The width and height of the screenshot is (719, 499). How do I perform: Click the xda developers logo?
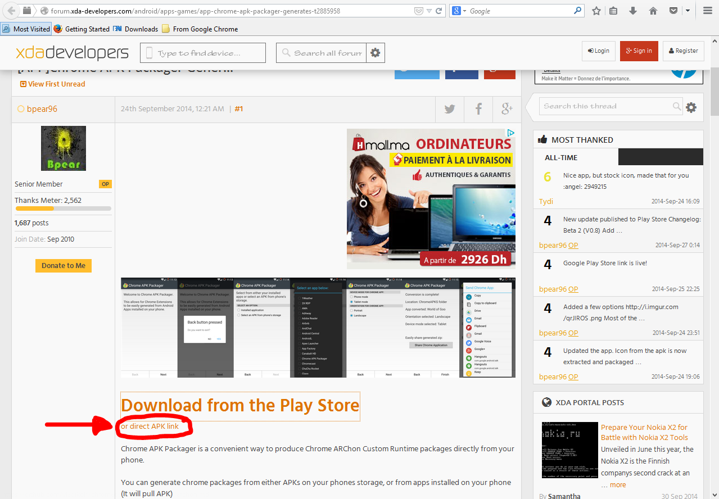click(72, 52)
